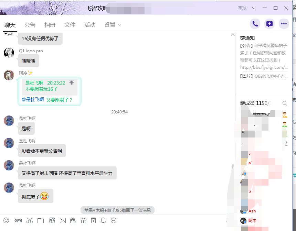Open the emoji picker in the input toolbar
The image size is (296, 231).
[6, 220]
